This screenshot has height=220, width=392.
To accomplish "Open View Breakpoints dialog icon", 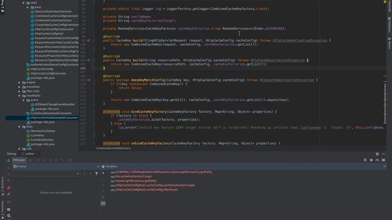I will (x=9, y=188).
